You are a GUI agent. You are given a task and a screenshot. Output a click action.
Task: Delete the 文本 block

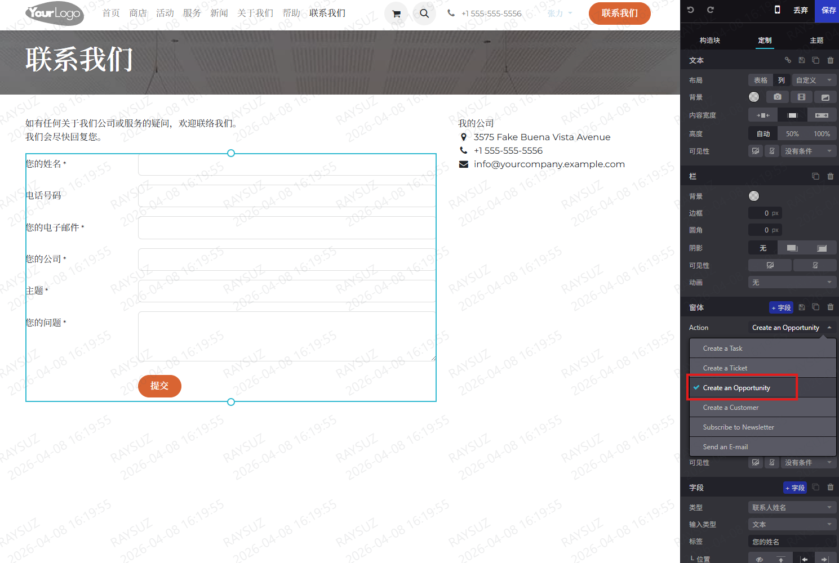830,60
